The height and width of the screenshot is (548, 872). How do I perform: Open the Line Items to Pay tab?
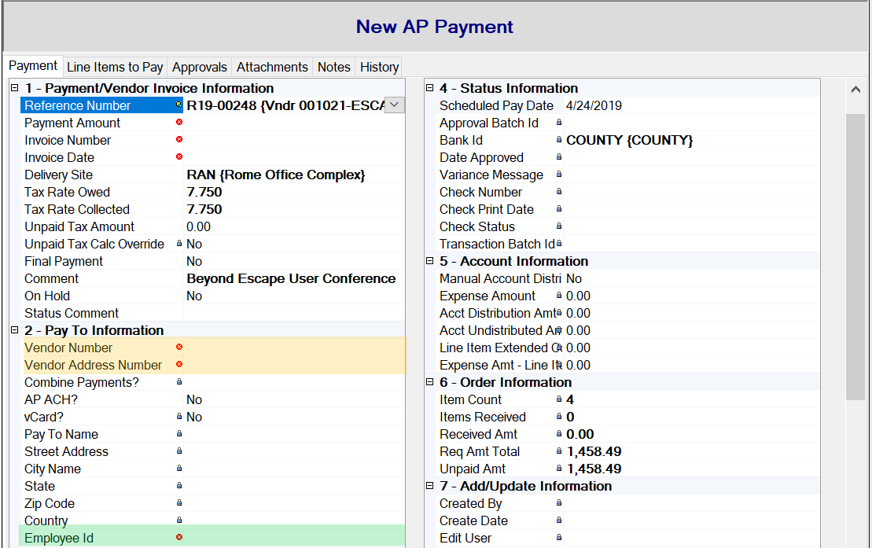click(115, 68)
